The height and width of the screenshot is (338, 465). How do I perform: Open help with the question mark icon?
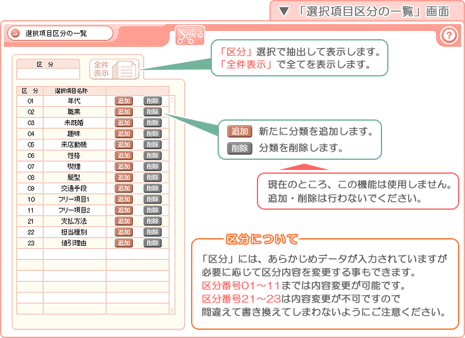[447, 36]
